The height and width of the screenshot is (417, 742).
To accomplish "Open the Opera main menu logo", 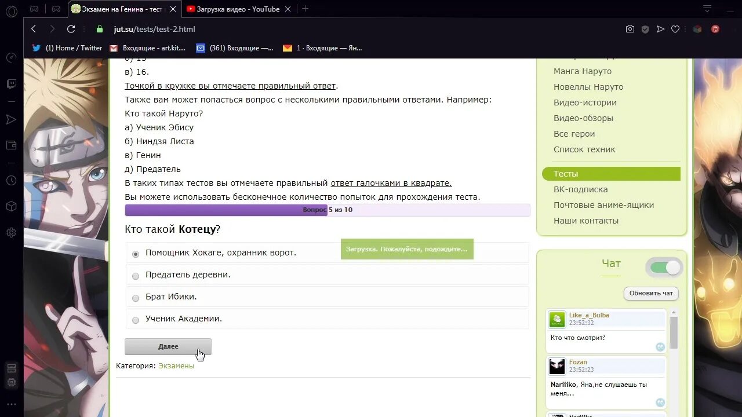I will [x=11, y=11].
